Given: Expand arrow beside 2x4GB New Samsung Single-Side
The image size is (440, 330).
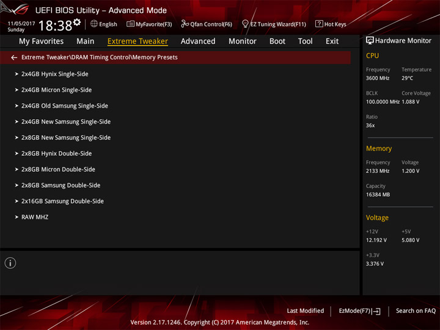Looking at the screenshot, I should (x=16, y=122).
